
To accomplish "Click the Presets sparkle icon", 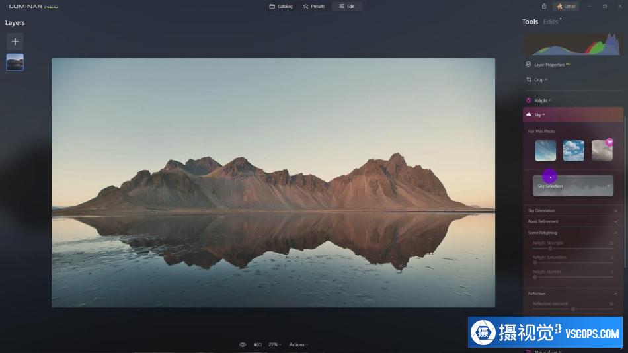I will click(306, 7).
